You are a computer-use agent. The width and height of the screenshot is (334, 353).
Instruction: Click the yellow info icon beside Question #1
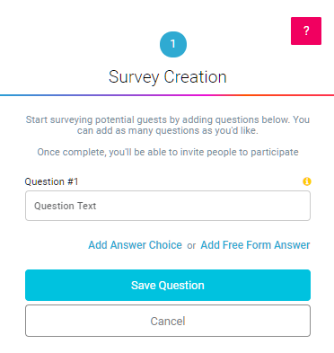pyautogui.click(x=307, y=181)
